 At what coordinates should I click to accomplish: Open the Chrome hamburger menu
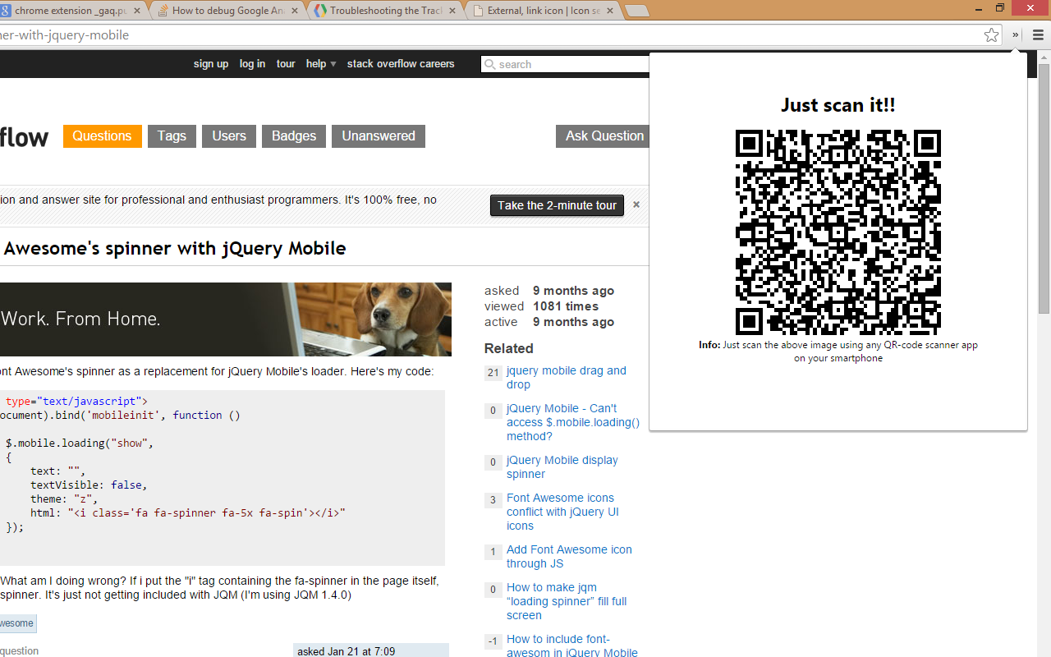(1038, 35)
